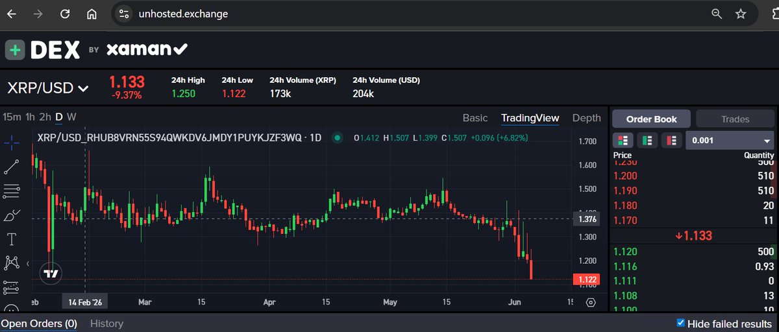779x332 pixels.
Task: Click ask price 1.180 in order book
Action: click(x=626, y=206)
